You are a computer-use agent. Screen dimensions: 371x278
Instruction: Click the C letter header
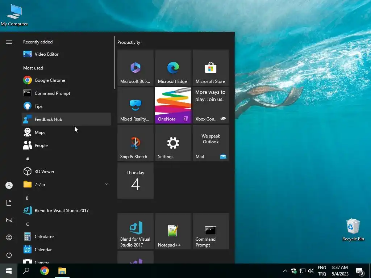28,224
